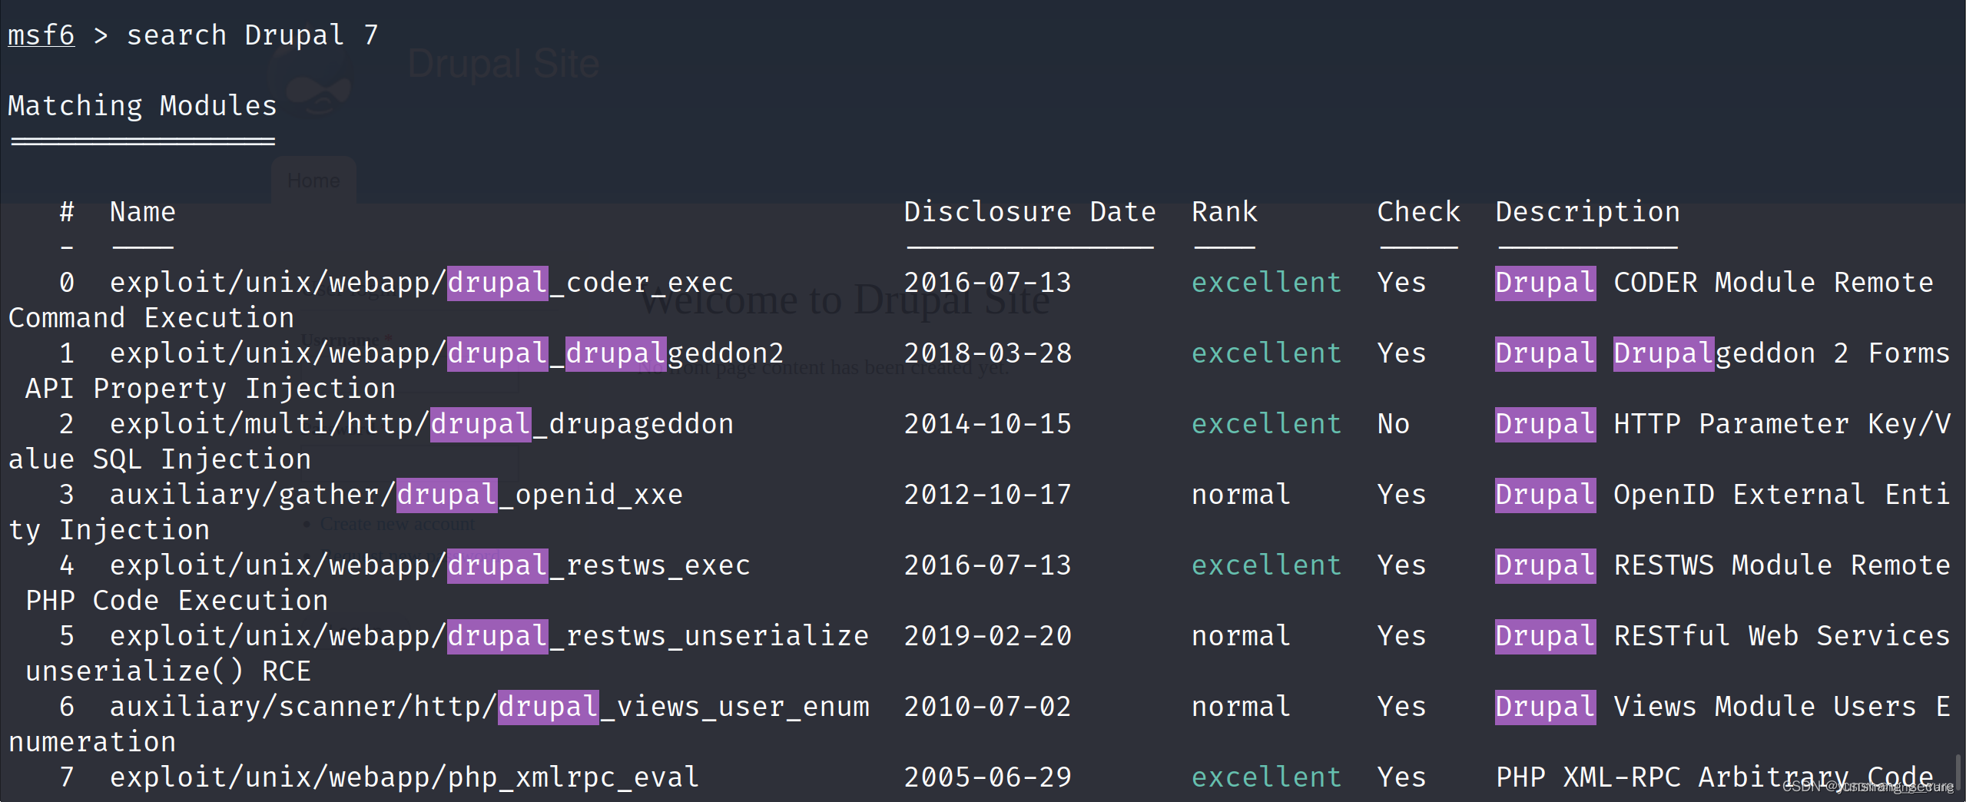1966x802 pixels.
Task: Click 'Drupal CODER Module Remote' description
Action: pyautogui.click(x=1715, y=283)
